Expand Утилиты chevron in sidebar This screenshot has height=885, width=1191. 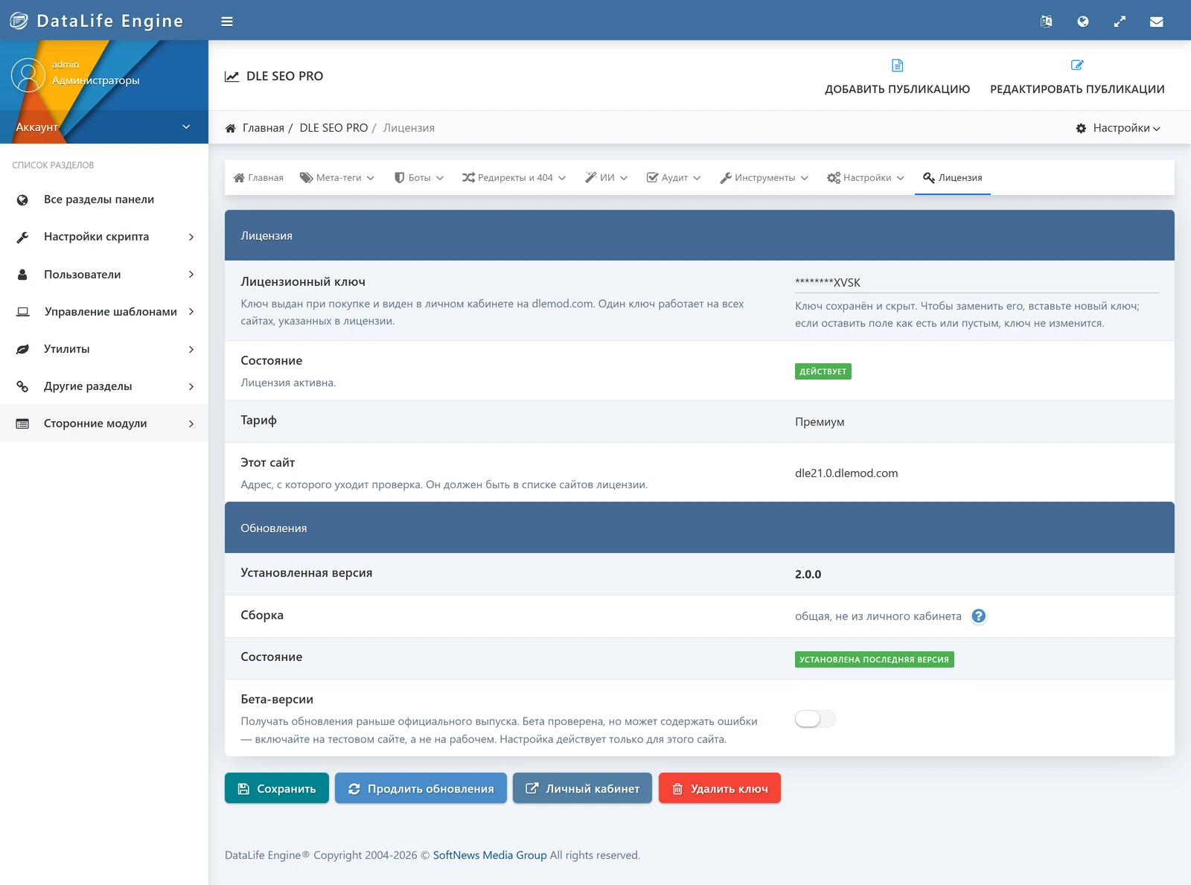pos(191,349)
